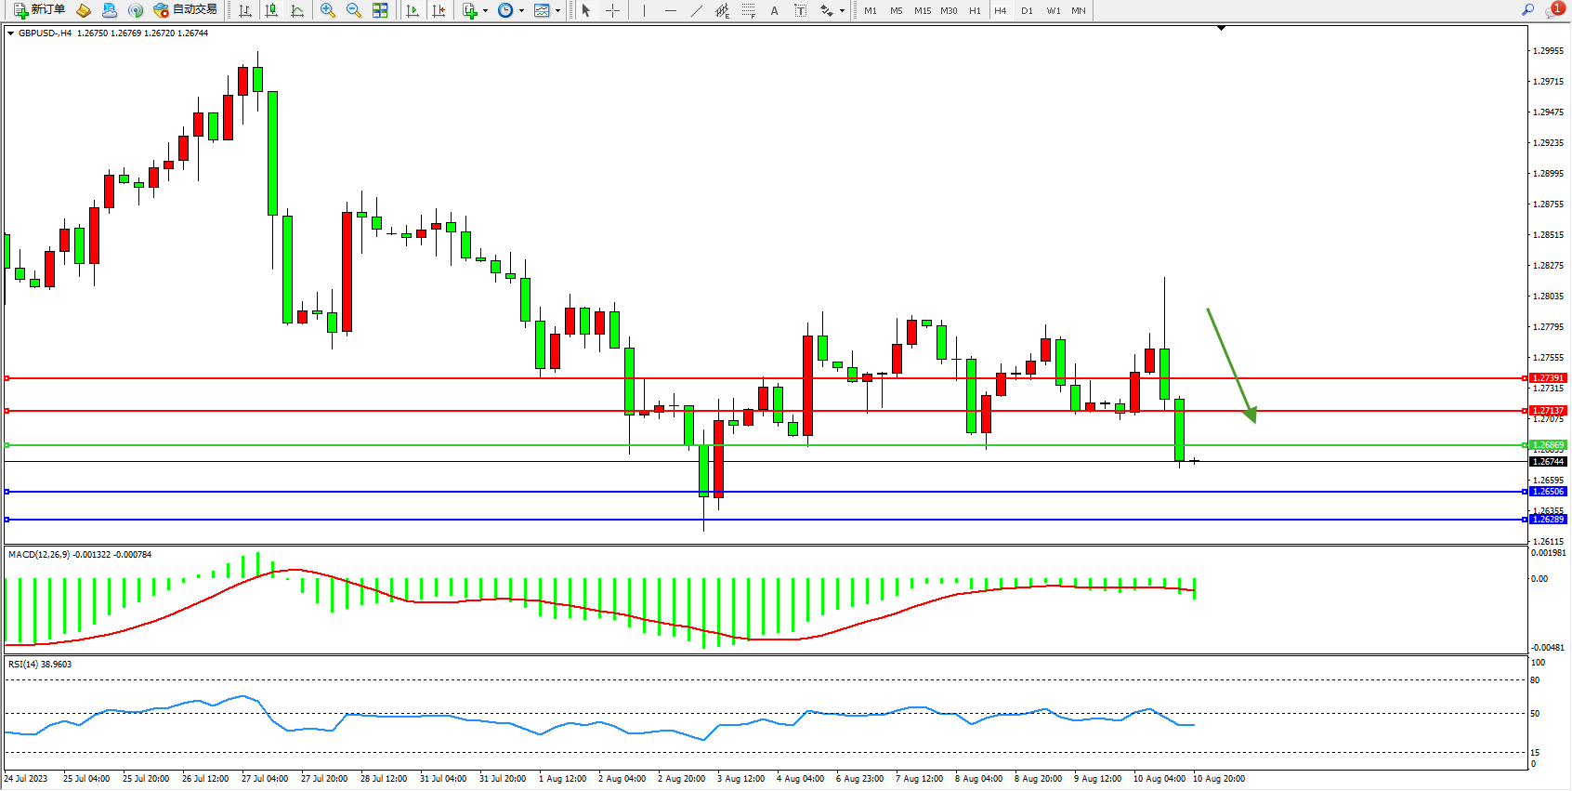Switch chart to bar chart mode

pyautogui.click(x=245, y=10)
